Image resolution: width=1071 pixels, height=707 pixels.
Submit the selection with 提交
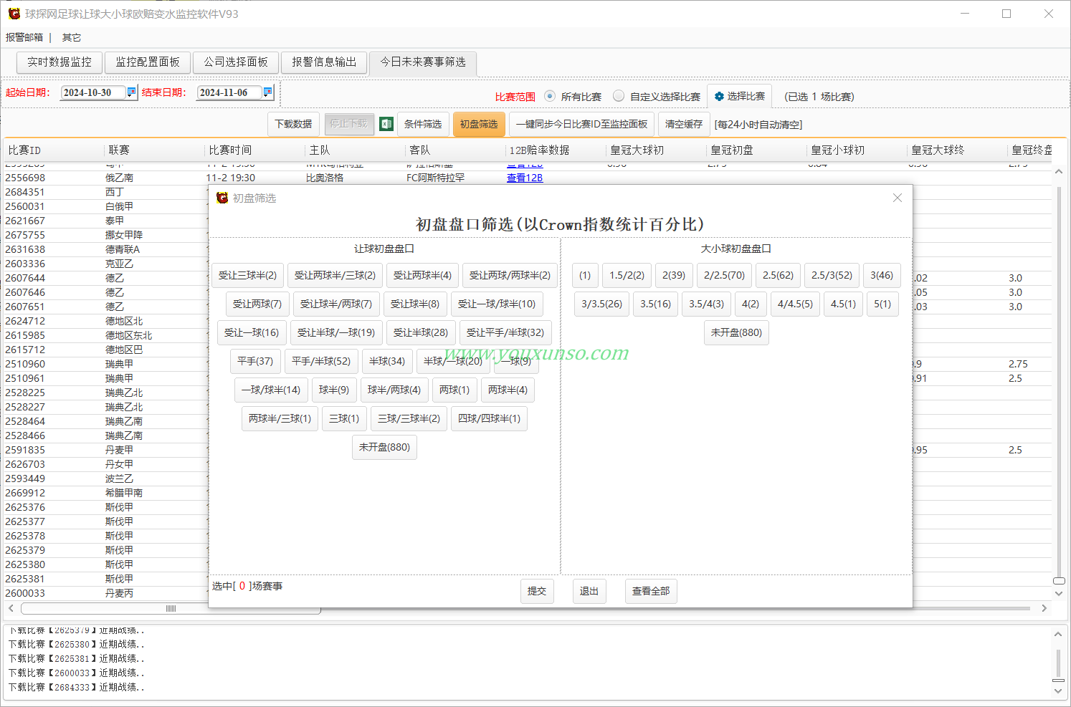(x=537, y=591)
